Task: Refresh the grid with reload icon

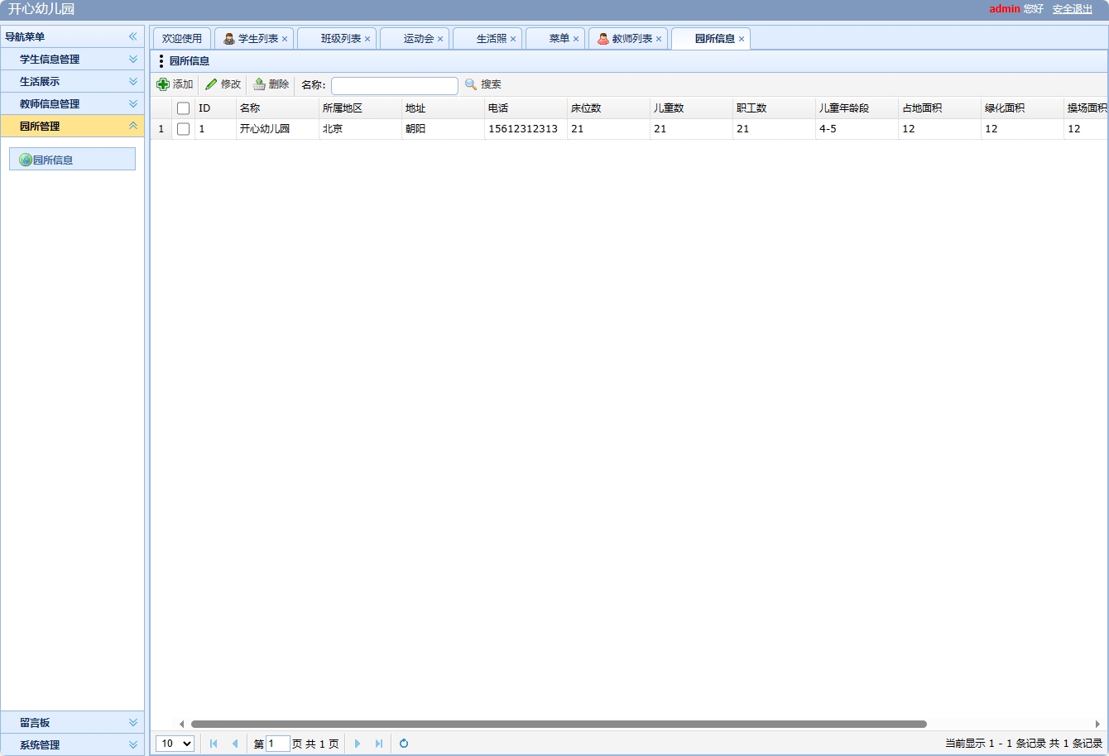Action: (x=404, y=744)
